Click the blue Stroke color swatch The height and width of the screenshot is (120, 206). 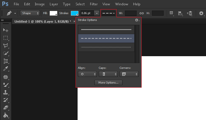pyautogui.click(x=75, y=13)
